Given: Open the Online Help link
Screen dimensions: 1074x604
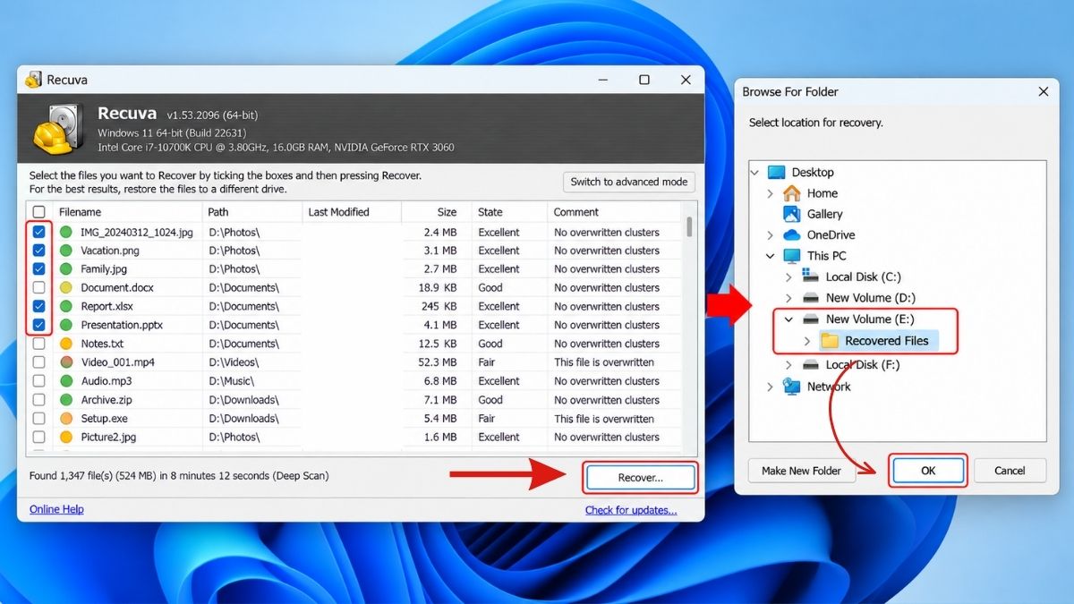Looking at the screenshot, I should point(56,509).
